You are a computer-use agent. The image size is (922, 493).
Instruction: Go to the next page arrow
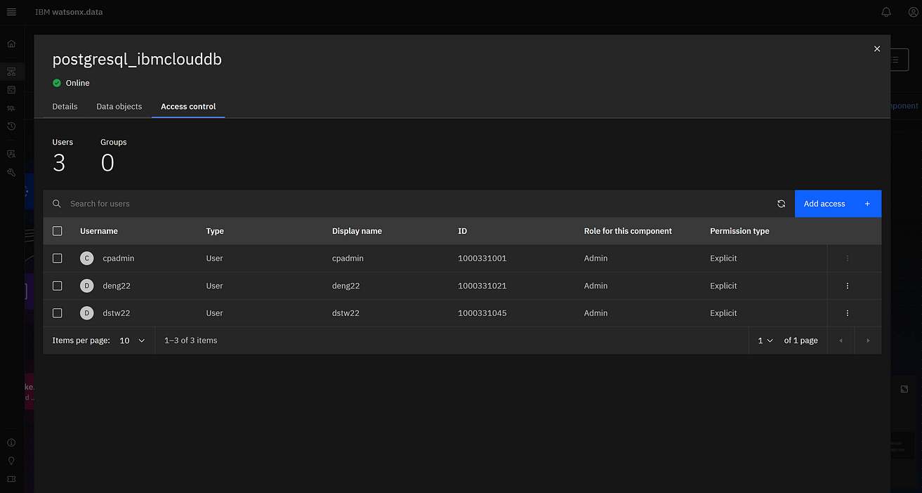pos(868,341)
